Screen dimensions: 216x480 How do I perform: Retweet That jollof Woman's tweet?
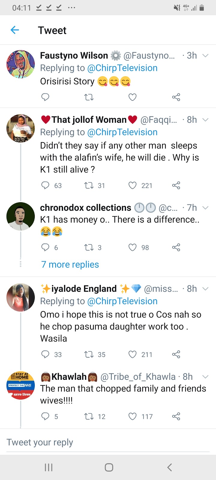click(x=89, y=185)
